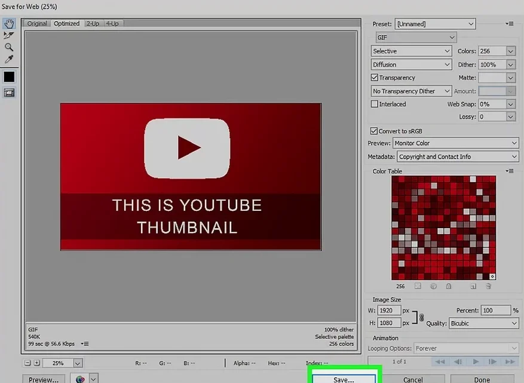Expand the Lossy value dropdown
The height and width of the screenshot is (383, 524).
coord(510,117)
